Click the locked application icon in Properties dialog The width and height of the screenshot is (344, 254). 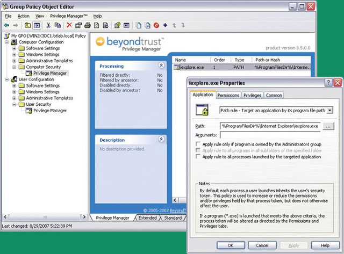[x=202, y=110]
